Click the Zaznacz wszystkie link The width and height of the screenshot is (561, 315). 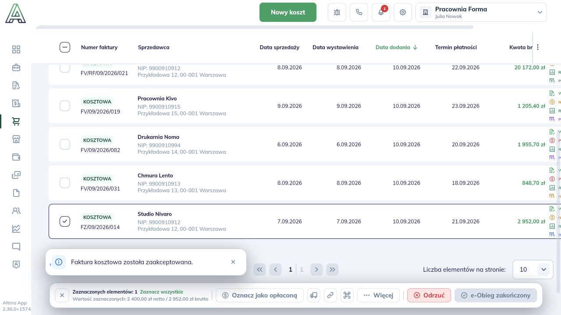162,292
